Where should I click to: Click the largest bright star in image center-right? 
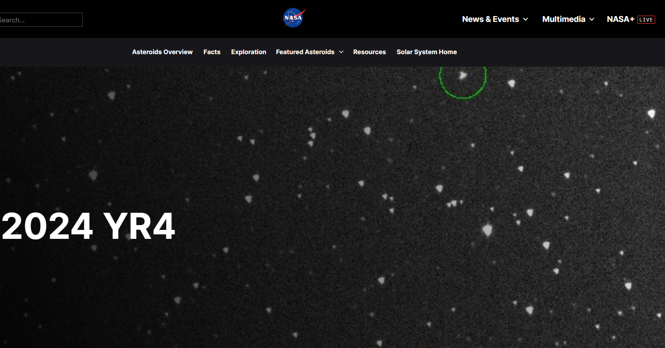488,230
